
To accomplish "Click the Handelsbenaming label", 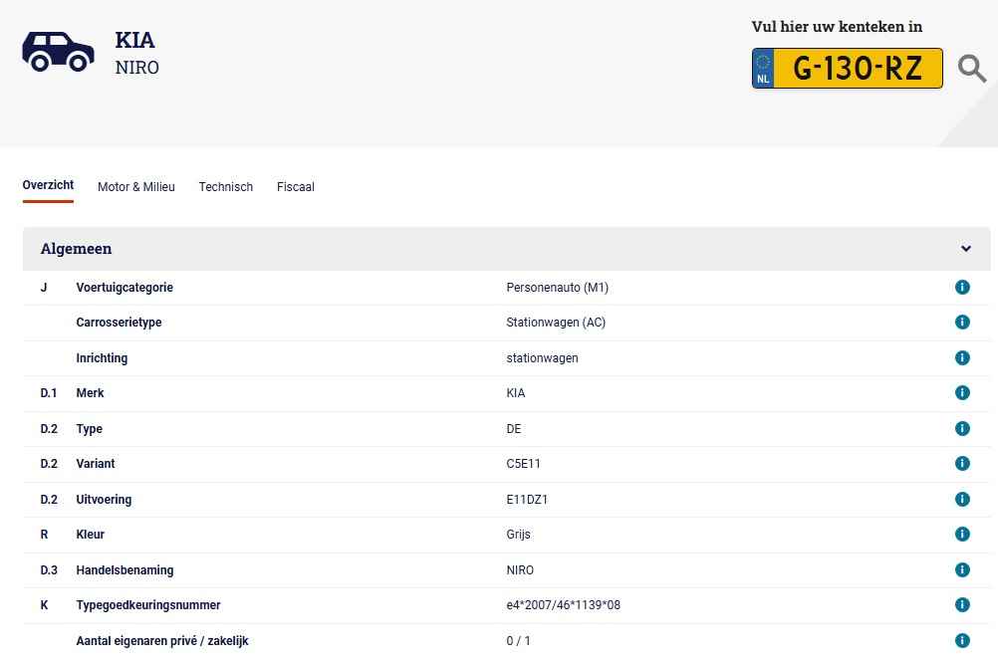I will point(125,570).
